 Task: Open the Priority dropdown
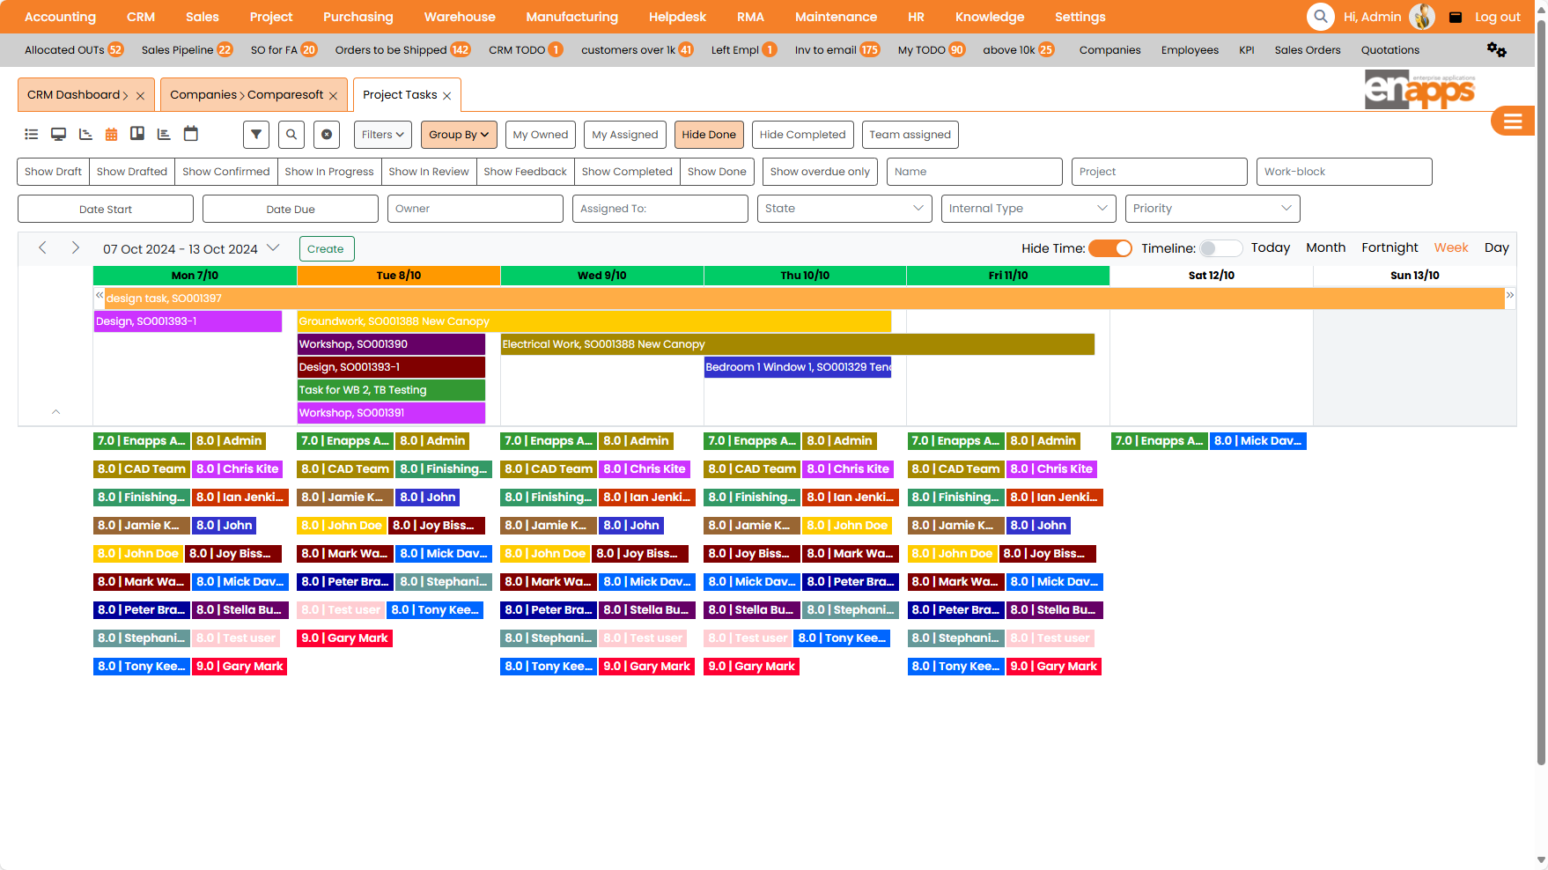(1212, 208)
